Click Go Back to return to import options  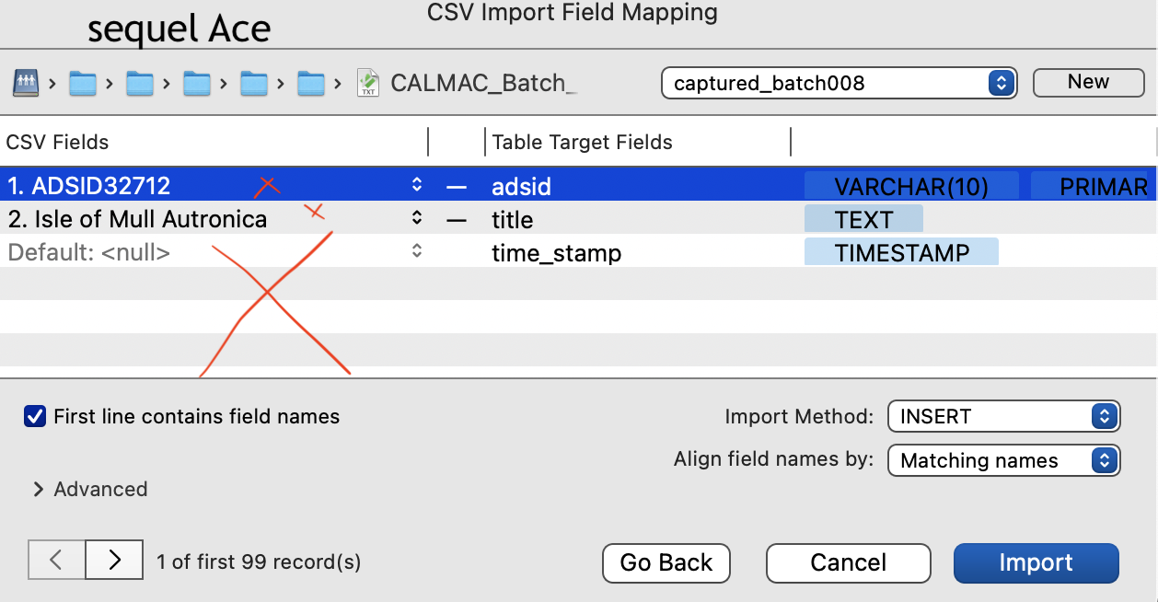pyautogui.click(x=666, y=562)
